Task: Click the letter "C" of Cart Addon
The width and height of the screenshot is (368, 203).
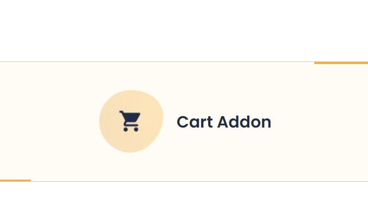Action: 182,122
